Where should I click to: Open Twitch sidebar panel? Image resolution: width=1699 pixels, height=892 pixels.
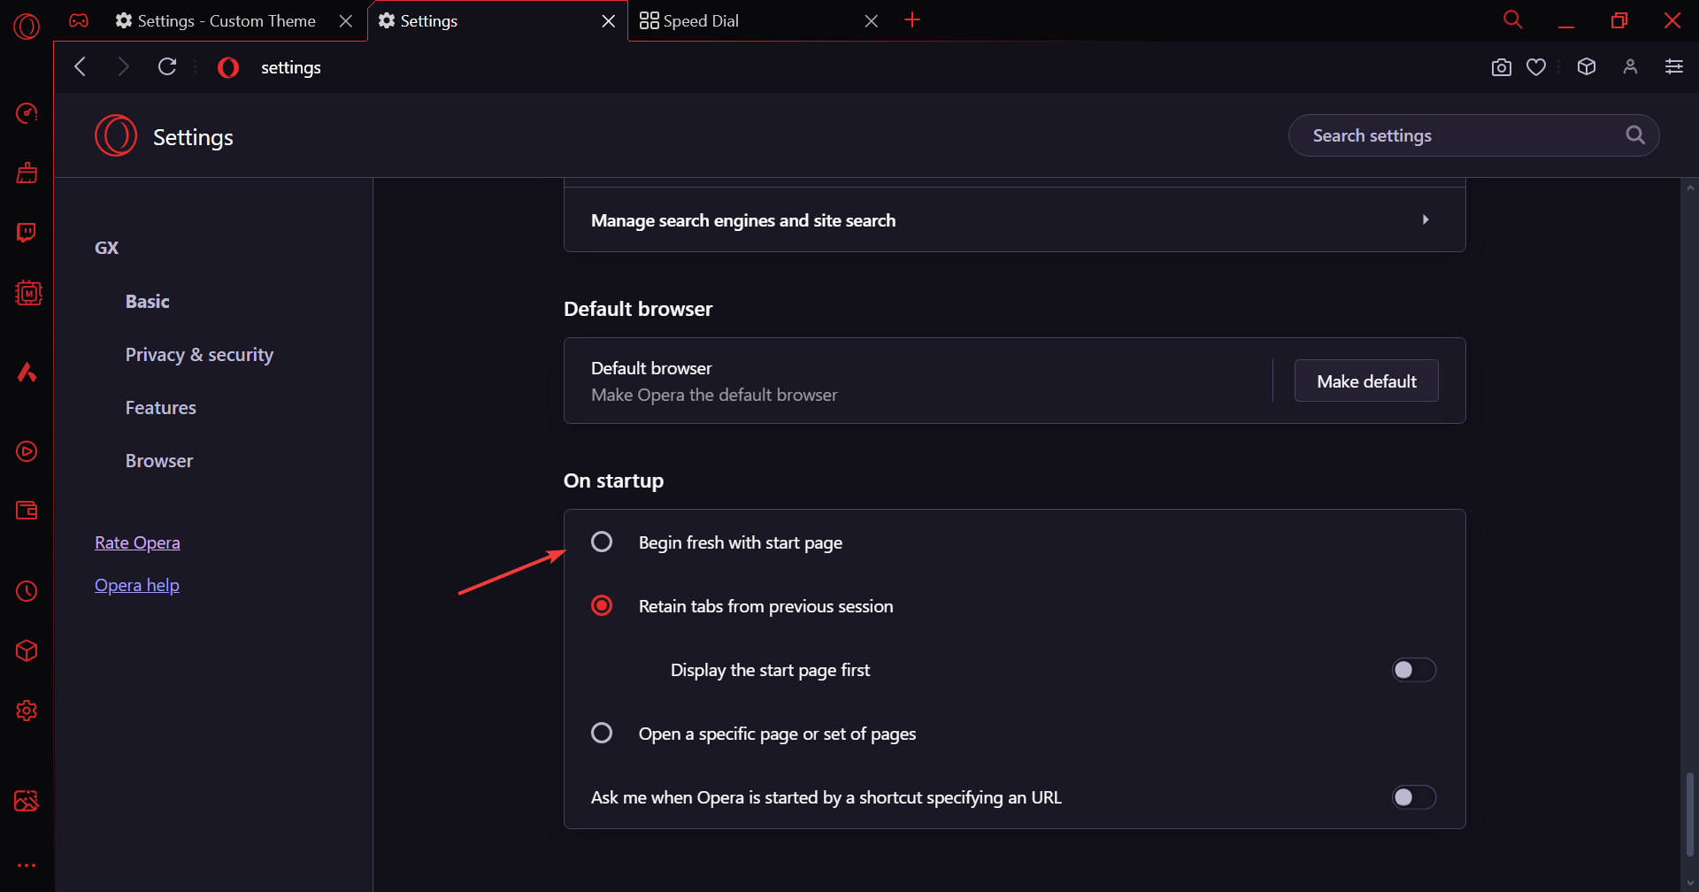(27, 232)
